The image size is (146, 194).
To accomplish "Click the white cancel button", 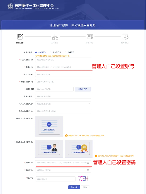I will (85, 187).
